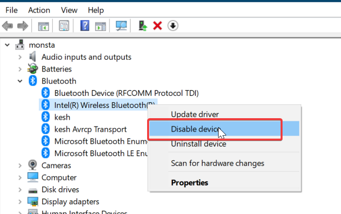Viewport: 341px width, 214px height.
Task: Expand the Cameras category
Action: coord(20,165)
